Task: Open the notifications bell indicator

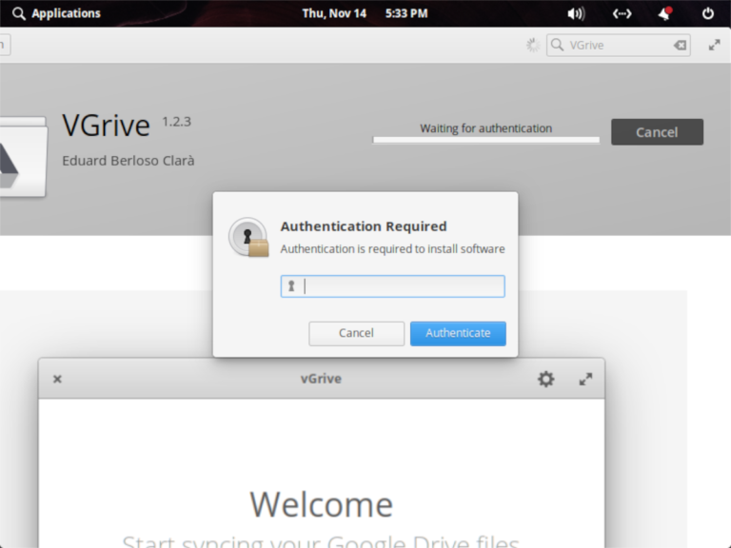Action: (x=665, y=13)
